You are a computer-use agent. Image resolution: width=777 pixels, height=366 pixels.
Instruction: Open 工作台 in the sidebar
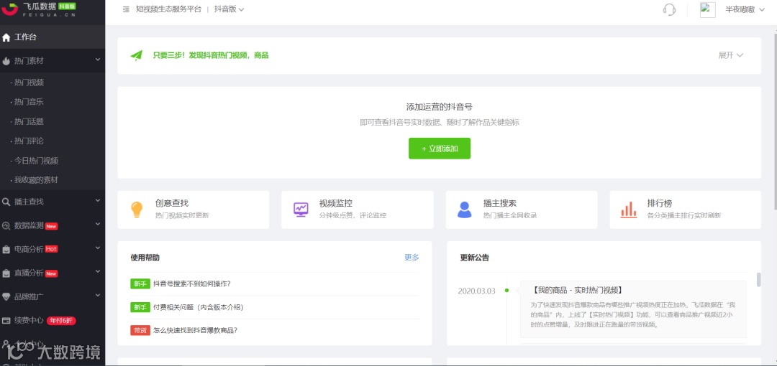click(x=53, y=37)
